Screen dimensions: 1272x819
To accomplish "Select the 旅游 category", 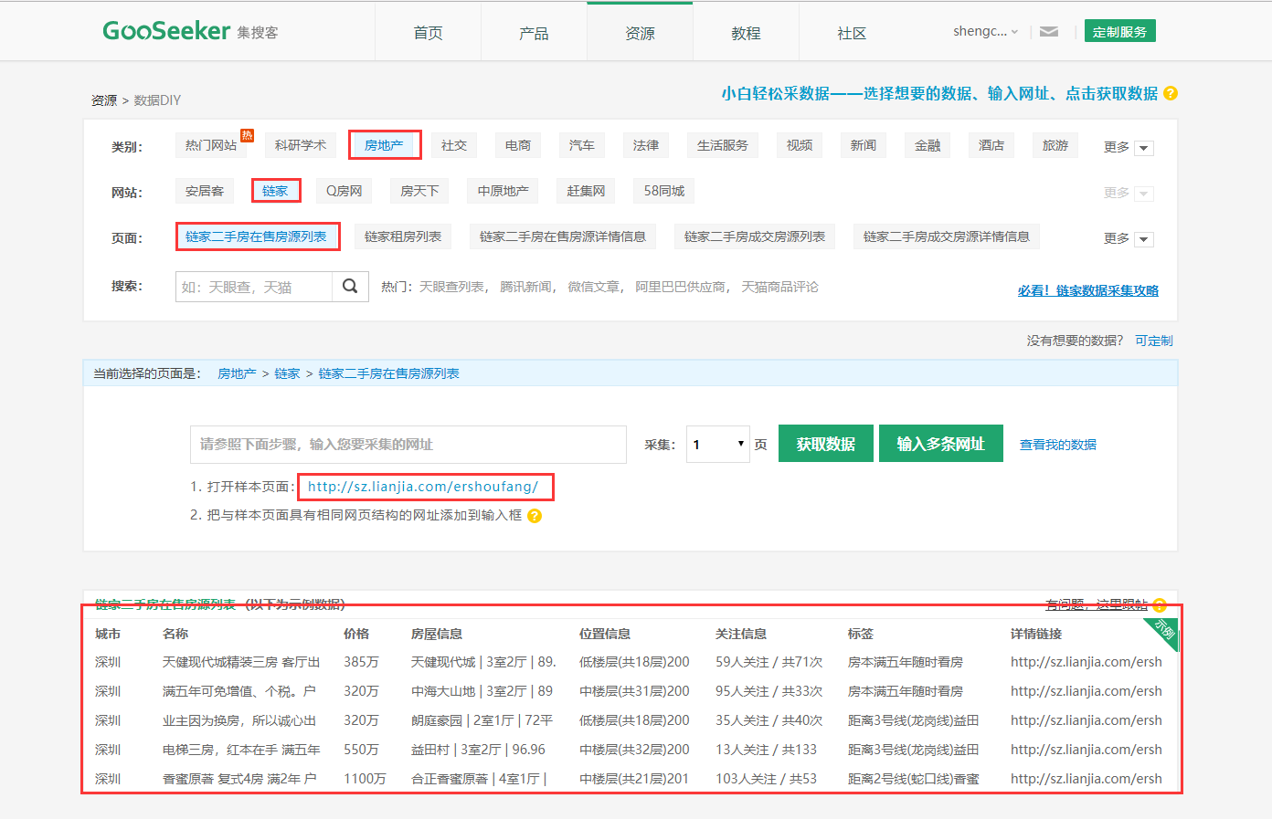I will pos(1055,145).
